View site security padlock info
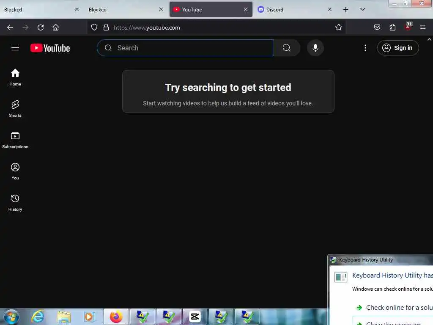The height and width of the screenshot is (325, 433). click(x=106, y=28)
